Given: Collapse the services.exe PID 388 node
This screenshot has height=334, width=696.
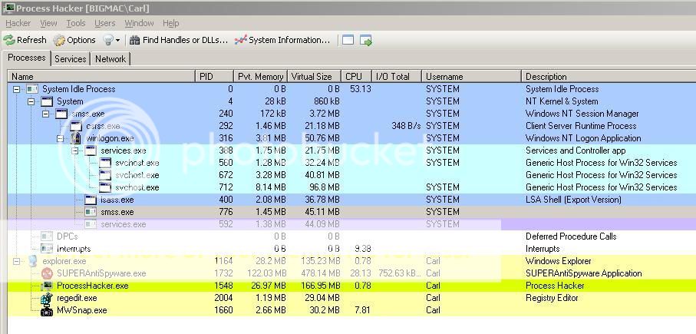Looking at the screenshot, I should click(75, 151).
